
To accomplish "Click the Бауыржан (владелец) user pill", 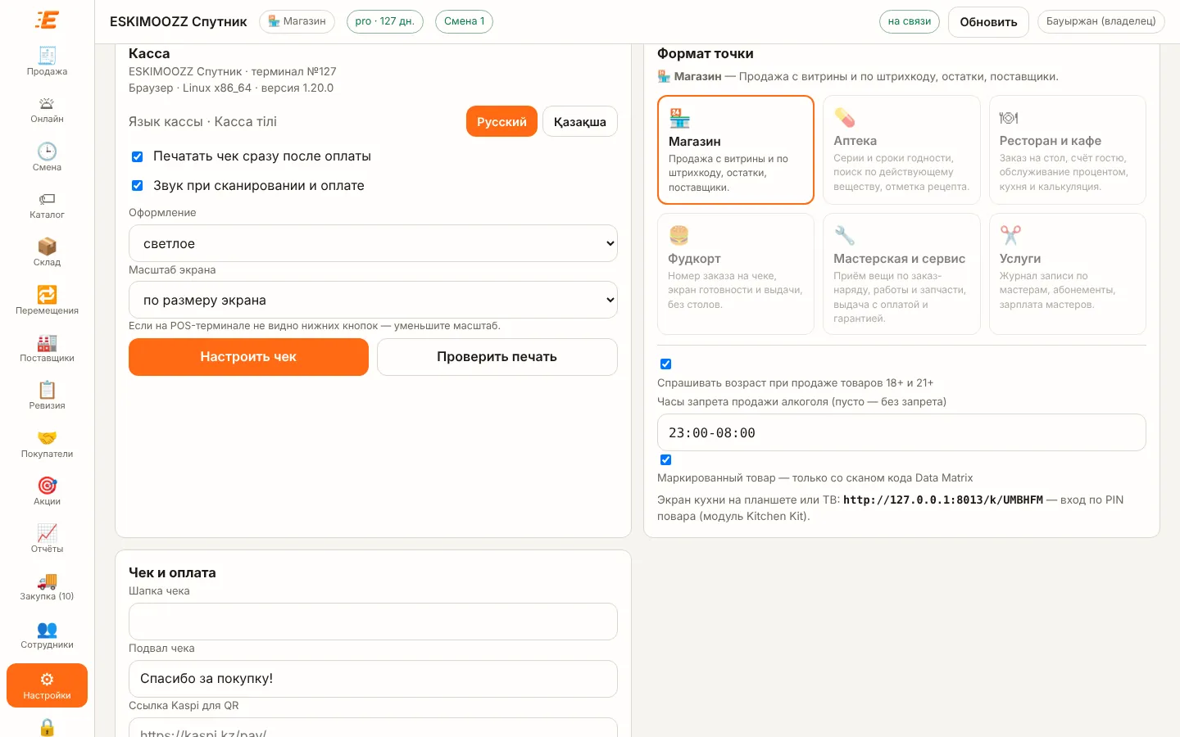I will [x=1101, y=21].
